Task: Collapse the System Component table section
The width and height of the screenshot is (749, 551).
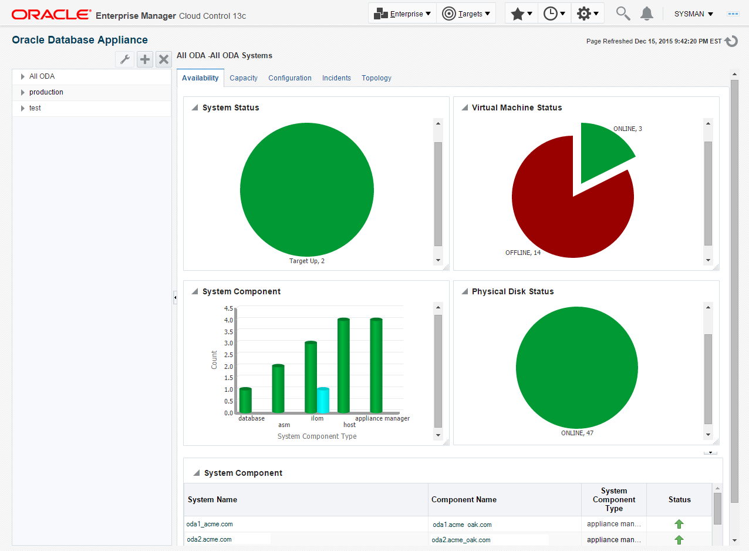Action: coord(196,473)
